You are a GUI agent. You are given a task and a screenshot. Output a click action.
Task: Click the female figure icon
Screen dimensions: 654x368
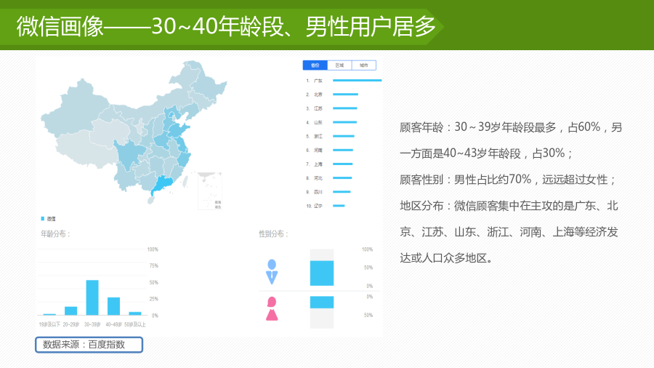click(x=272, y=309)
